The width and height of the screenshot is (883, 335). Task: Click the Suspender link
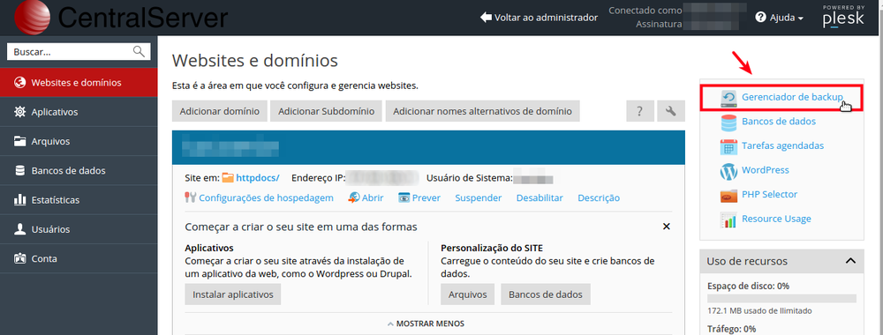coord(478,197)
